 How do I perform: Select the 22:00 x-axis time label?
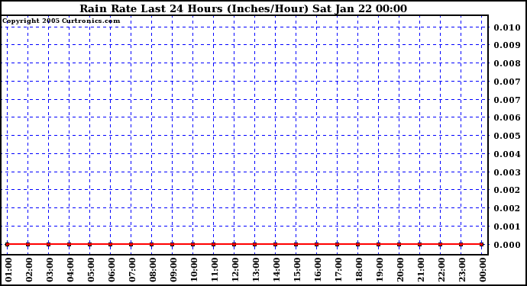coord(442,270)
